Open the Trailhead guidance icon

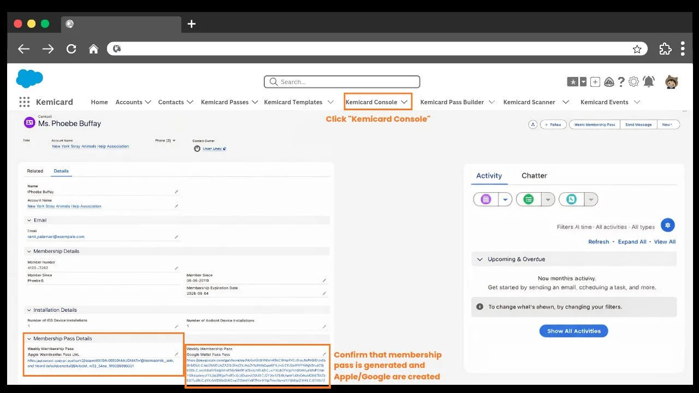(x=609, y=82)
